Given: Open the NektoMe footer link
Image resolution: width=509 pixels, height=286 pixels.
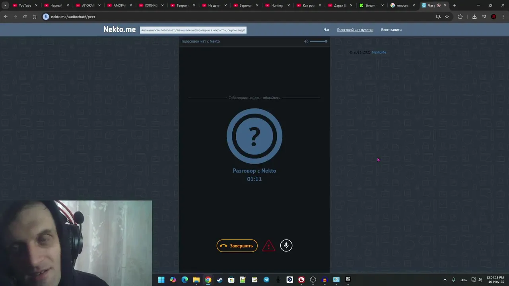Looking at the screenshot, I should 379,52.
